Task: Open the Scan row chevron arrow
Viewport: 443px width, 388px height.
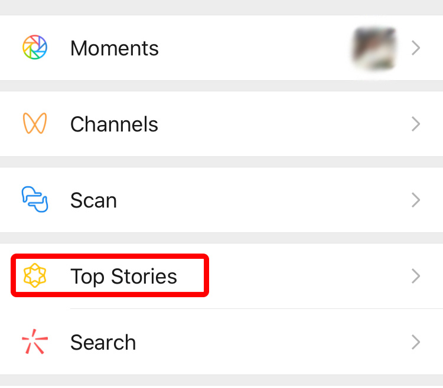Action: coord(416,200)
